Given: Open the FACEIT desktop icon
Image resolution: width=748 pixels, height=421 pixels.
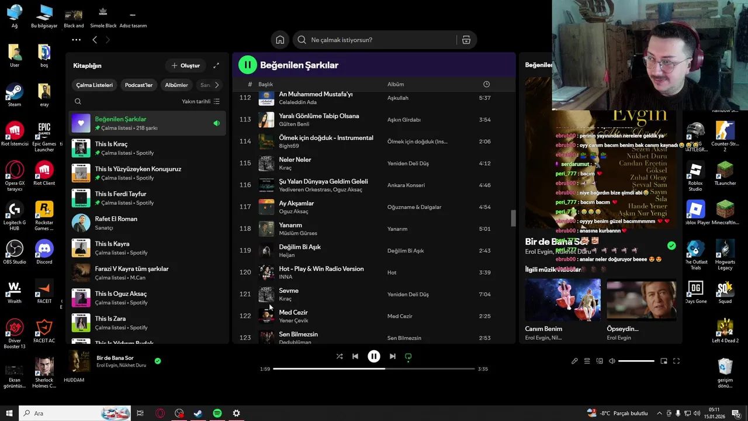Looking at the screenshot, I should [44, 292].
